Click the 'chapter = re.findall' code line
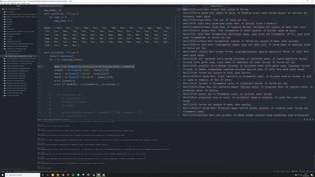315x177 pixels. tap(82, 70)
